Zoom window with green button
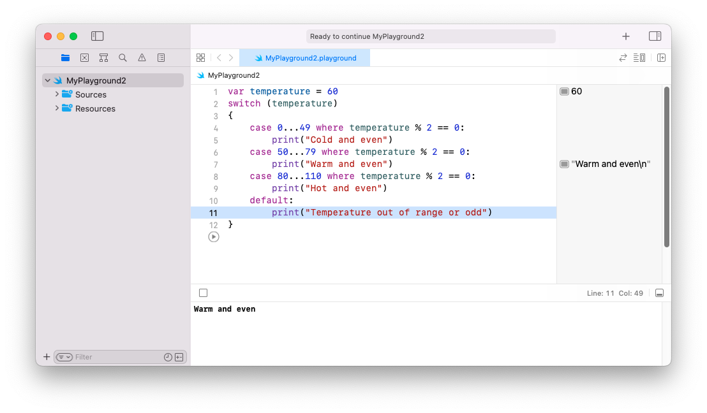Screen dimensions: 707x413 pos(73,36)
